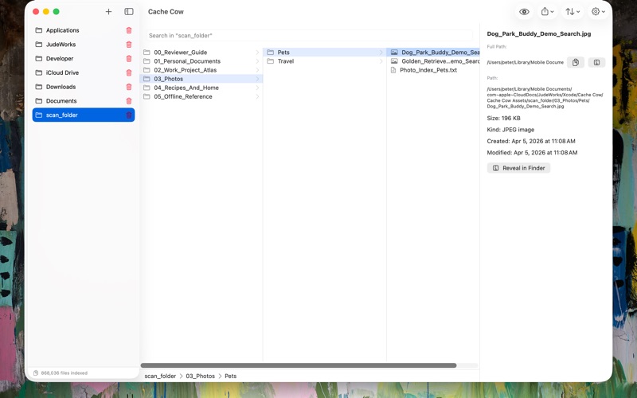
Task: Open the share dropdown menu
Action: 547,12
